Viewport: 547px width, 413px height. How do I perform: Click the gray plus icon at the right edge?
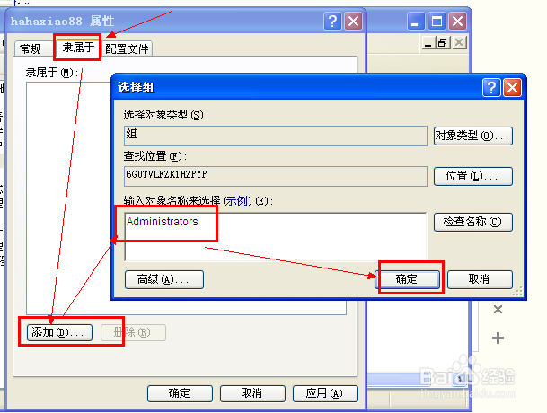coord(498,338)
